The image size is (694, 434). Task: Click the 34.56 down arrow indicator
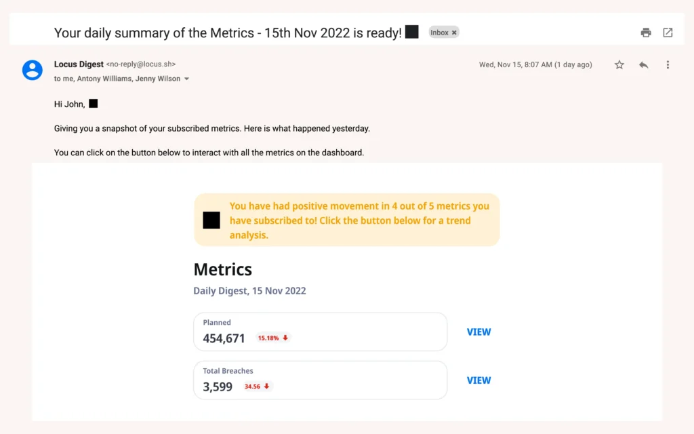coord(258,387)
